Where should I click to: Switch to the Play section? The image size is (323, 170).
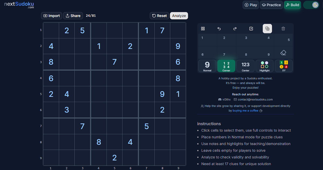251,5
